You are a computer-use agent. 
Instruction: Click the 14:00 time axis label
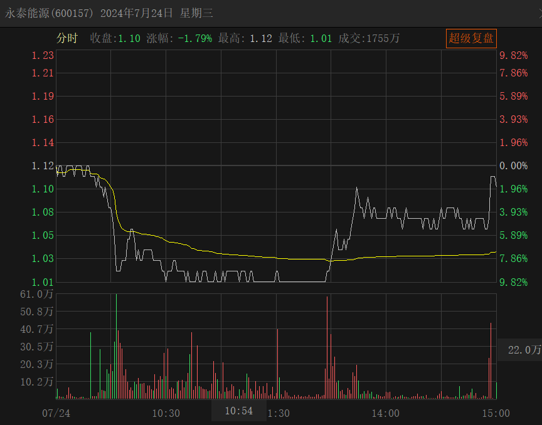coord(385,413)
